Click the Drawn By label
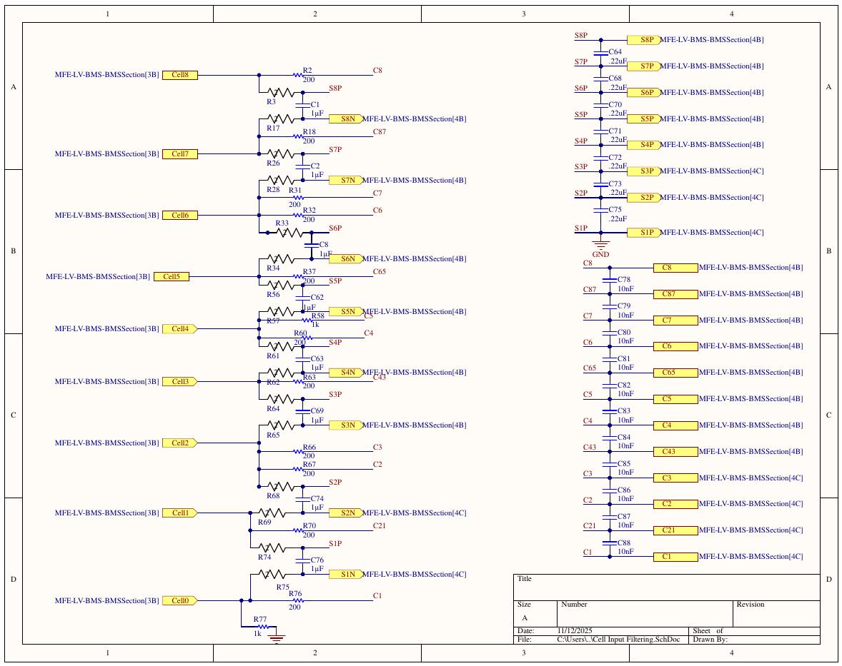842x666 pixels. coord(710,640)
